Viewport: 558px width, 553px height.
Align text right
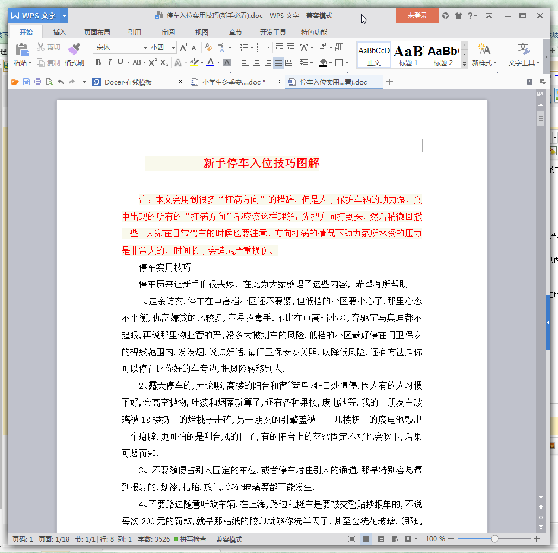click(268, 63)
